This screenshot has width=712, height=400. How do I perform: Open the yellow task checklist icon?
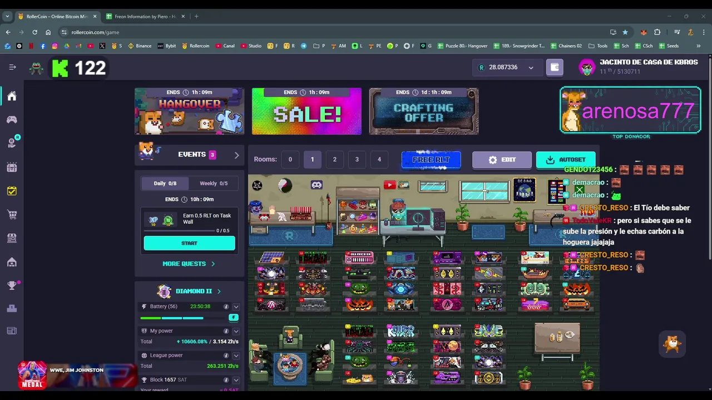pyautogui.click(x=12, y=191)
